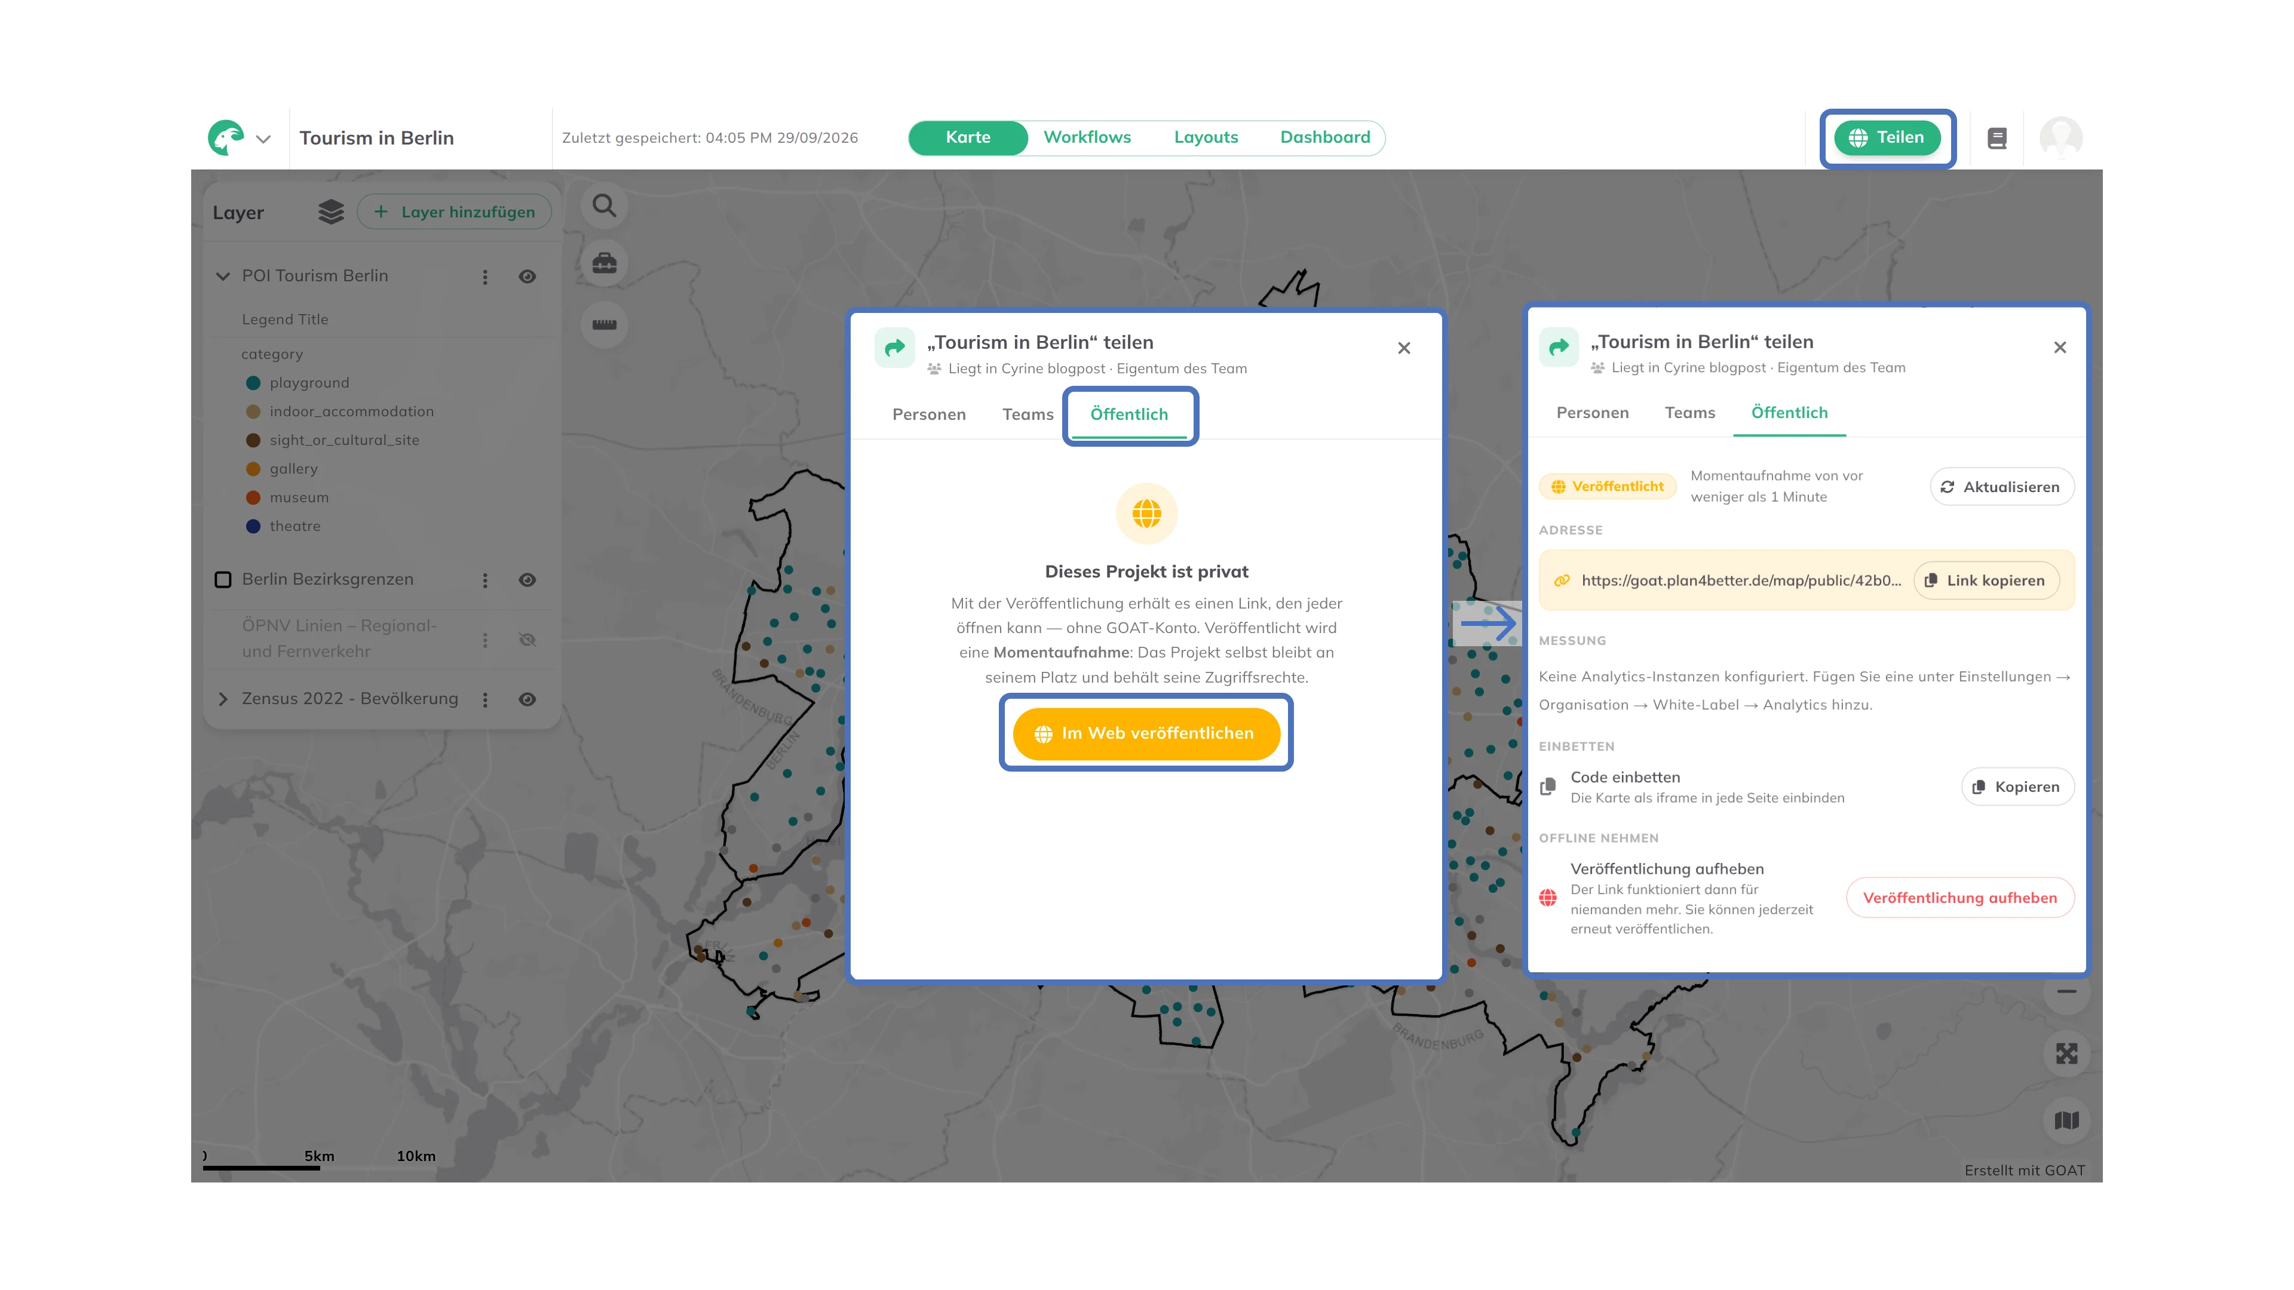This screenshot has width=2294, height=1290.
Task: Expand the Zensus 2022 - Bevölkerung layer
Action: [x=223, y=699]
